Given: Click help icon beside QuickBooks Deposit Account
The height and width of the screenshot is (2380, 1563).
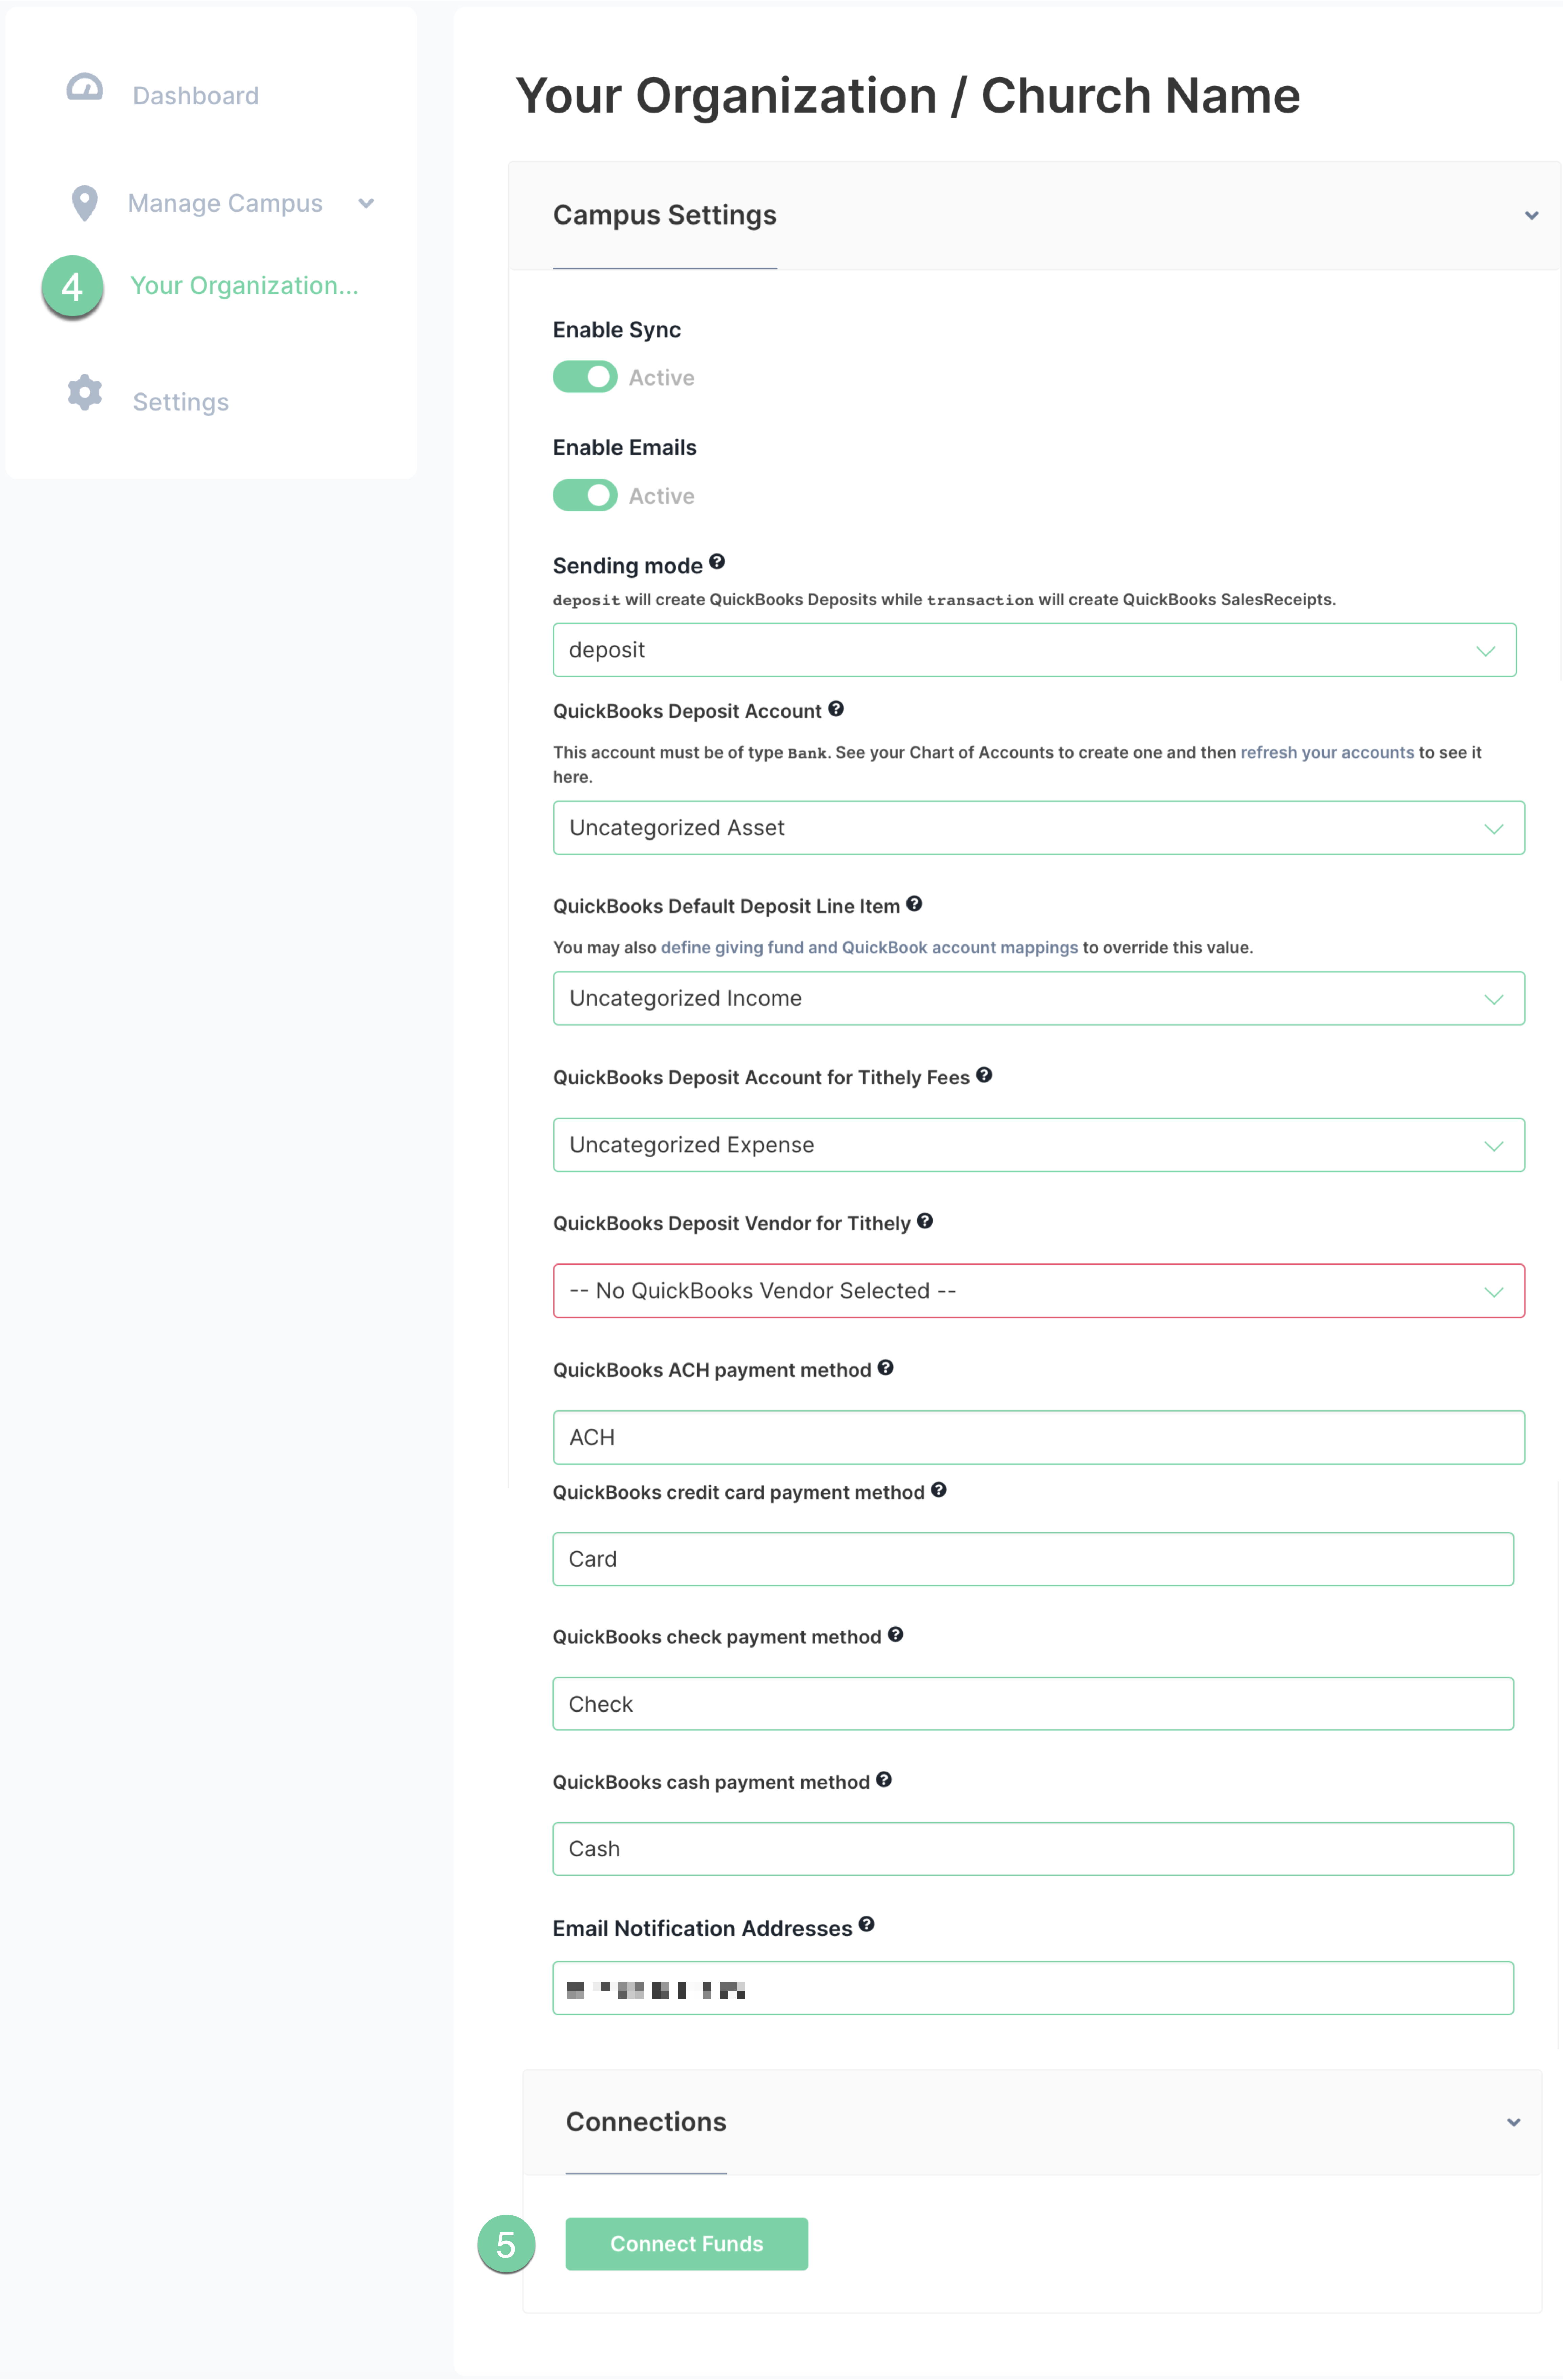Looking at the screenshot, I should (x=836, y=709).
